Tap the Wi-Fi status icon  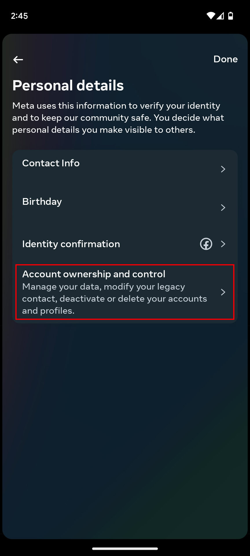(x=211, y=16)
